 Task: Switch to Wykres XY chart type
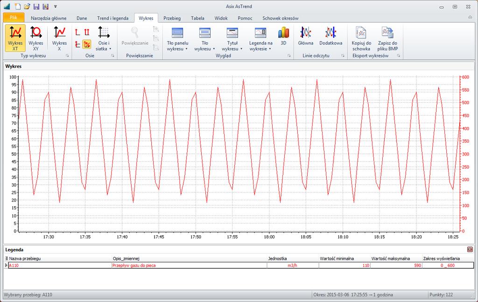tap(35, 38)
